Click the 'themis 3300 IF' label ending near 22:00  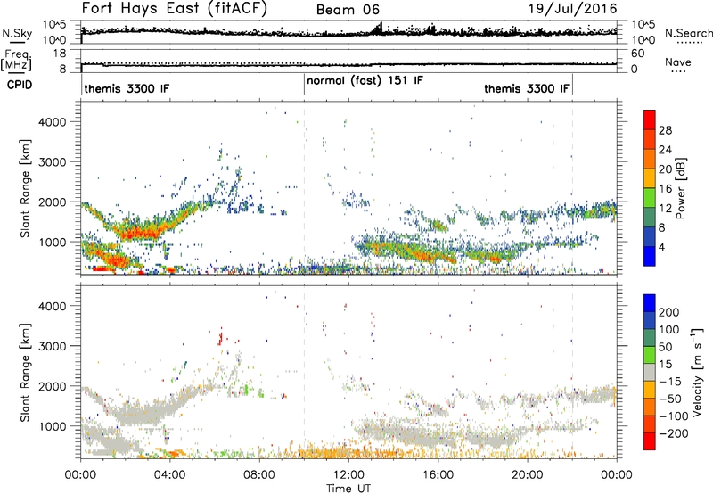(x=527, y=88)
